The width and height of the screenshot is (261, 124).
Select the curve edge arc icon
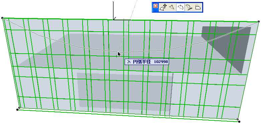(180, 7)
